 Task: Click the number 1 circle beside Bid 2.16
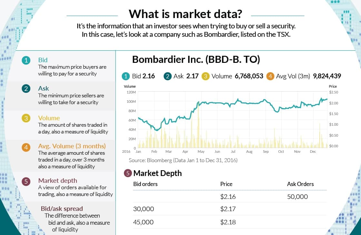[126, 76]
